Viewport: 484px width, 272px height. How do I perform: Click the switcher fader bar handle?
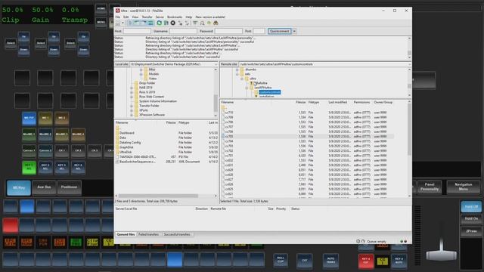442,255
